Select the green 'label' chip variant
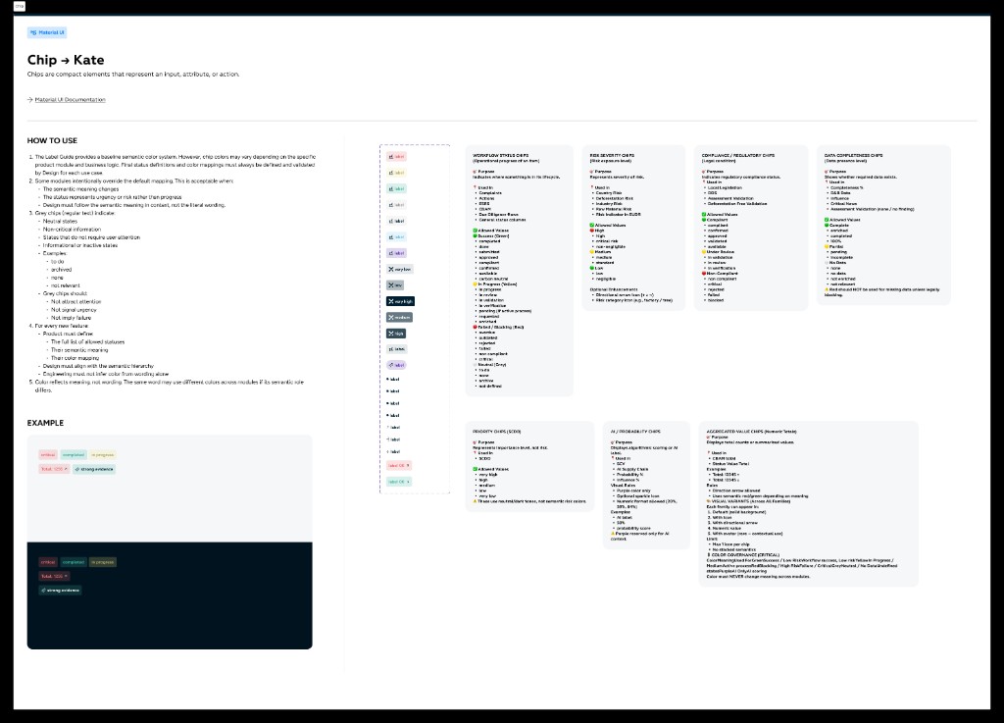 396,189
